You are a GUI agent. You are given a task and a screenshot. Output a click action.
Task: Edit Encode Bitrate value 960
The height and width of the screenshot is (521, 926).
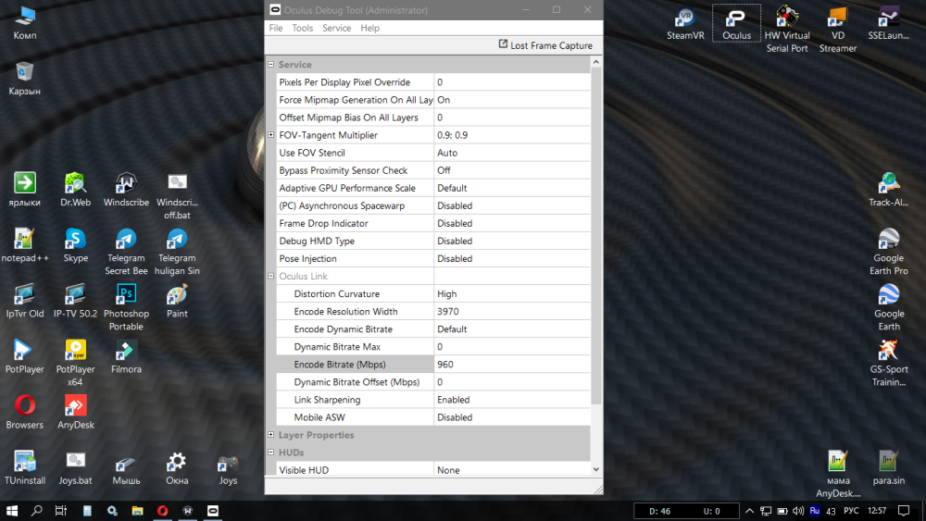[512, 365]
